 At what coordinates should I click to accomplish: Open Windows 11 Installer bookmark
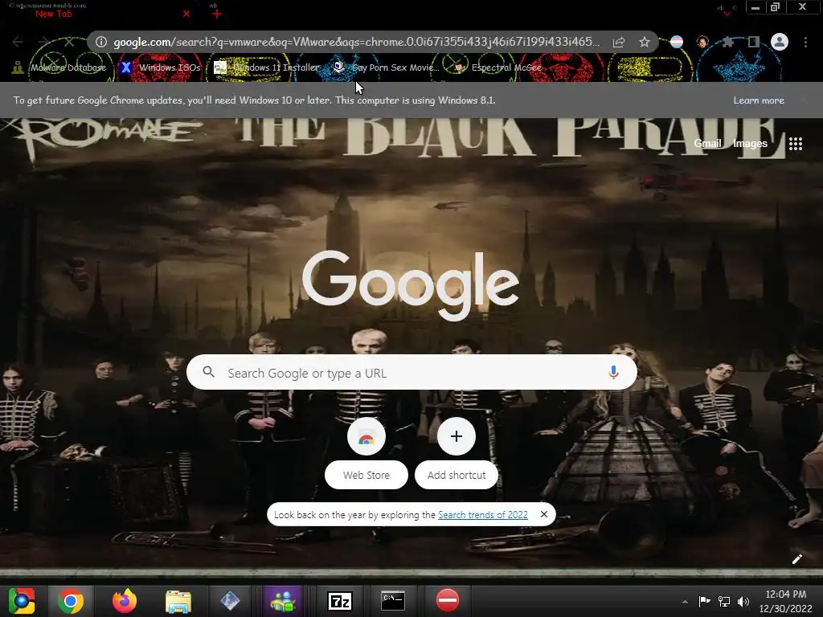point(267,67)
